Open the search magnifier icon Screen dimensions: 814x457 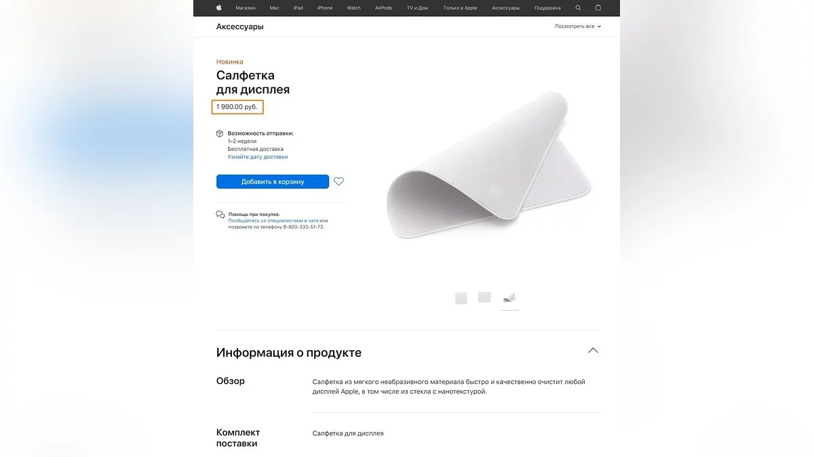tap(578, 8)
